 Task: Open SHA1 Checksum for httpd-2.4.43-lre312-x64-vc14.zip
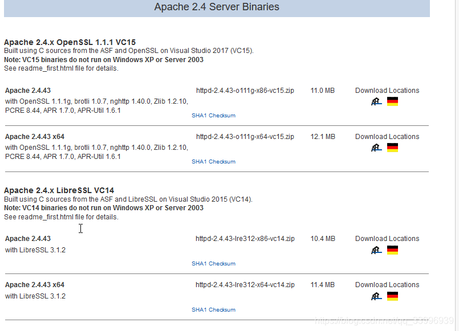click(x=213, y=310)
